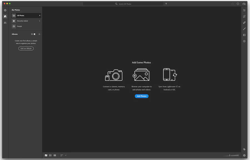Switch albums to list view
Viewport: 250px width, 160px height.
pyautogui.click(x=32, y=34)
